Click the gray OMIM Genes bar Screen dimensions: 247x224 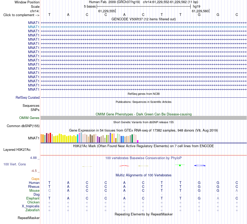point(144,118)
